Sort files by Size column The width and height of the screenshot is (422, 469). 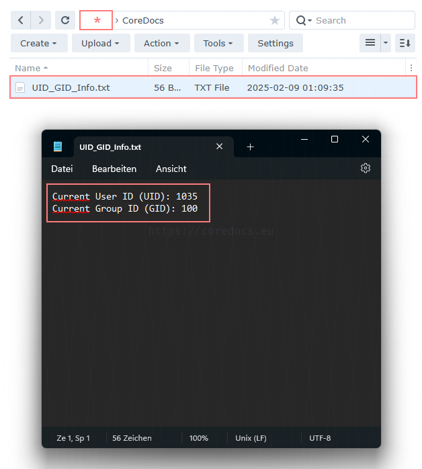click(x=169, y=68)
